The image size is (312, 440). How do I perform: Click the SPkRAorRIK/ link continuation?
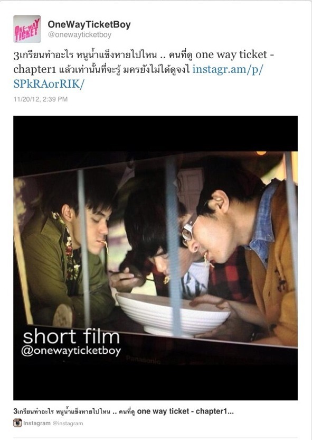tap(49, 84)
